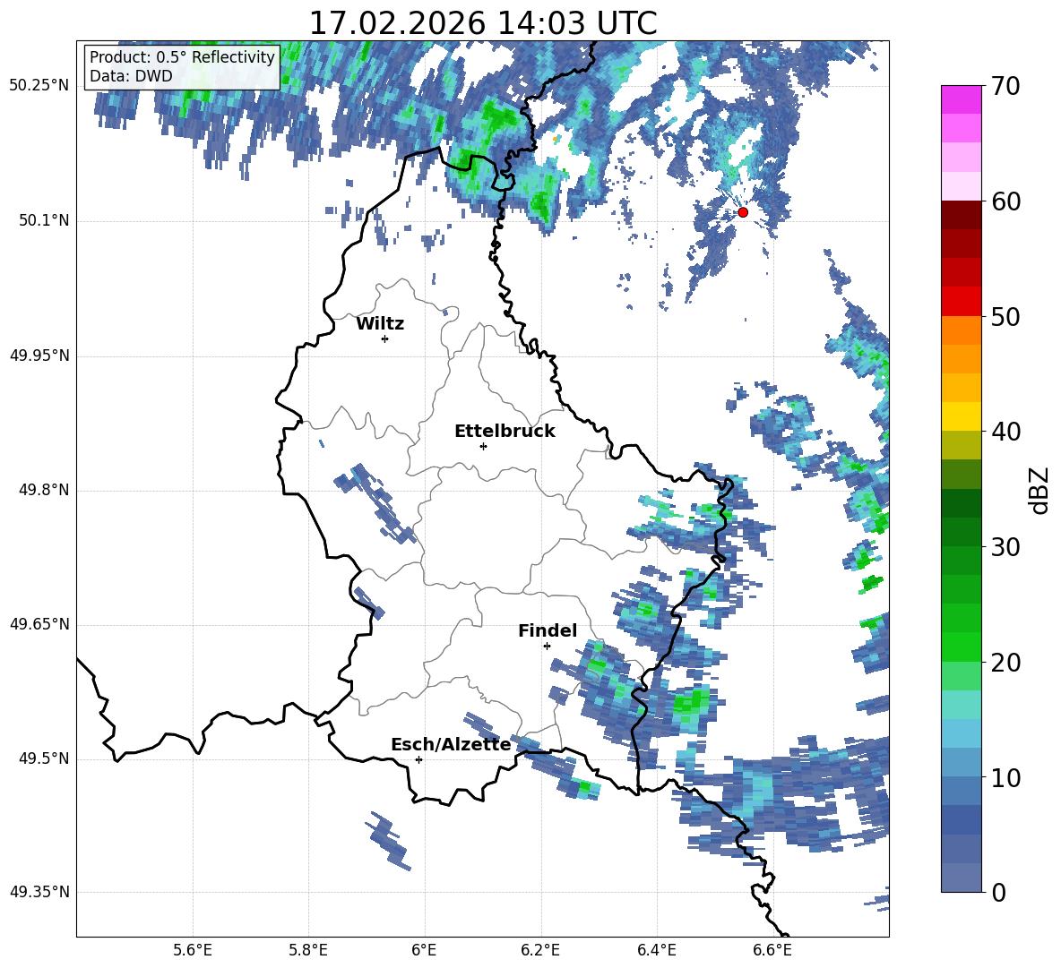Click the 50.1°N latitude label
1061x968 pixels.
tap(44, 221)
